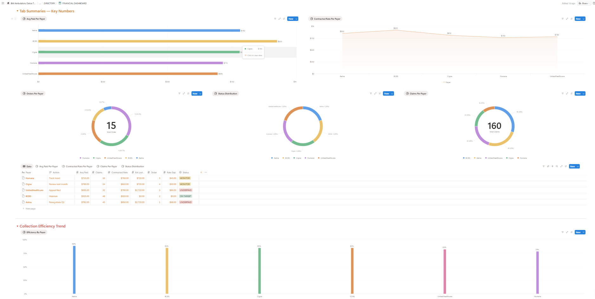Open filter for the Avg Paid Per Payer chart
This screenshot has width=595, height=299.
[275, 19]
